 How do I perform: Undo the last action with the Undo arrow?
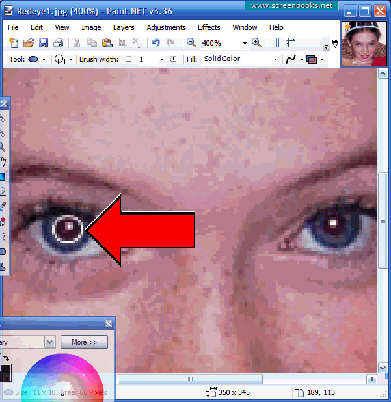coord(155,43)
